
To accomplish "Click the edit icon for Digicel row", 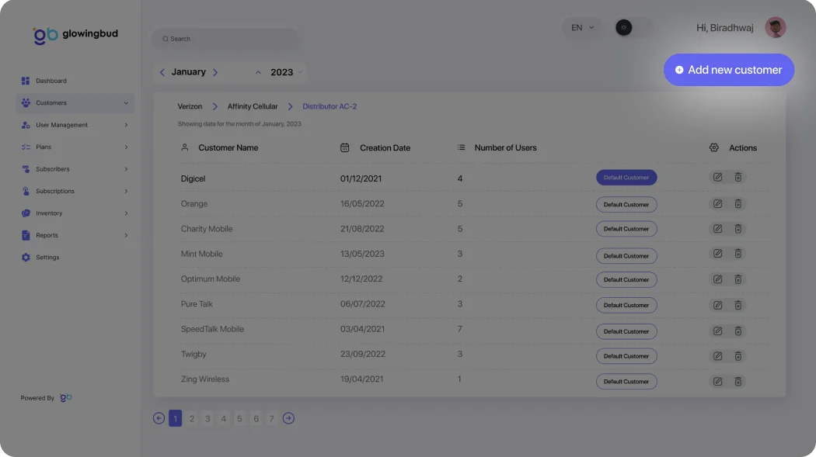I will point(717,178).
